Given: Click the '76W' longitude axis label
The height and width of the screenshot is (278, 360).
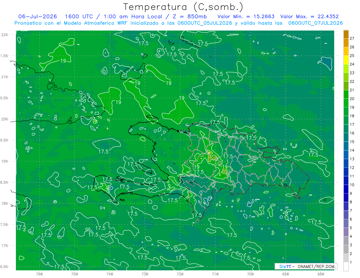Looking at the screenshot, I should [39, 274].
